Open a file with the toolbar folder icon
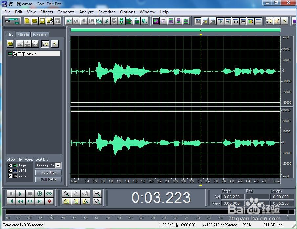This screenshot has width=297, height=229. [35, 21]
